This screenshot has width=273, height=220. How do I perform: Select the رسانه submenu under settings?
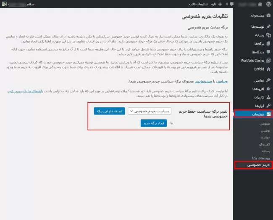(x=266, y=151)
